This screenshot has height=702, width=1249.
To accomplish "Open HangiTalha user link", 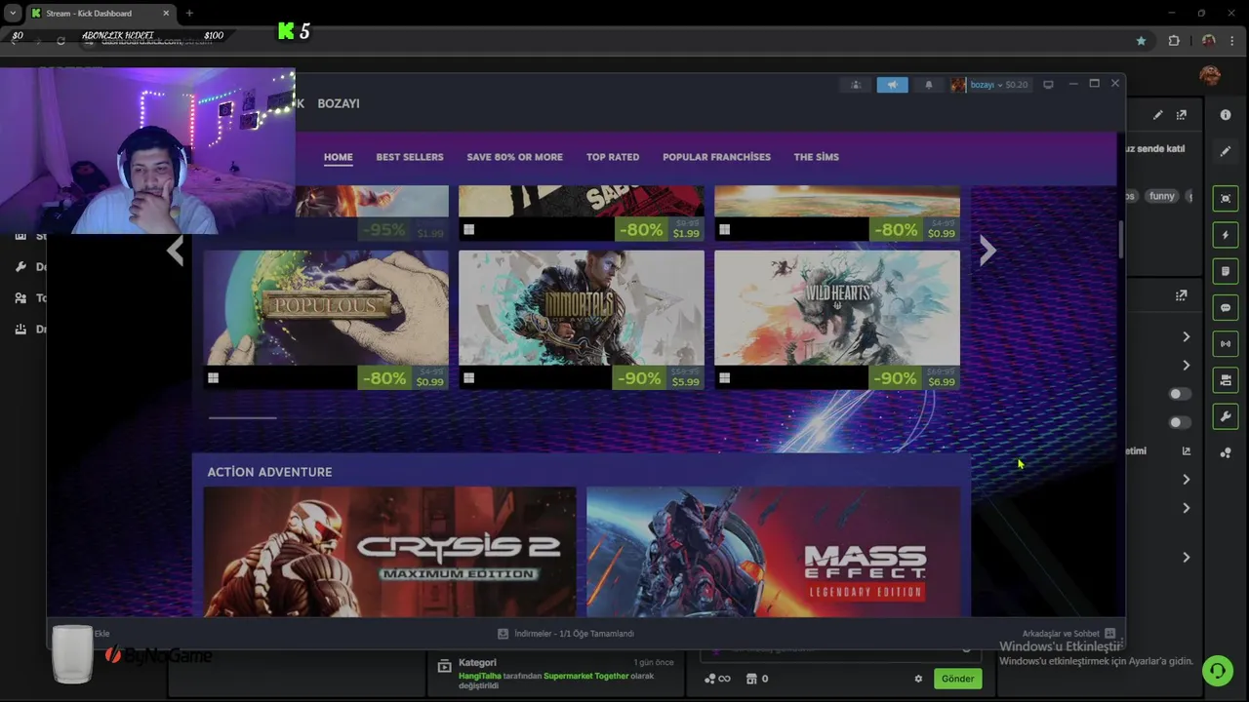I will [479, 675].
